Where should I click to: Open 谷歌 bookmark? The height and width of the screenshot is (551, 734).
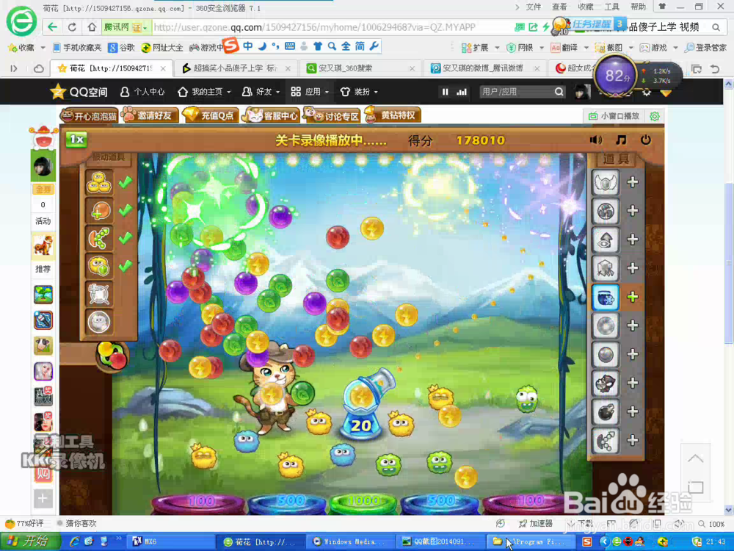(x=121, y=47)
